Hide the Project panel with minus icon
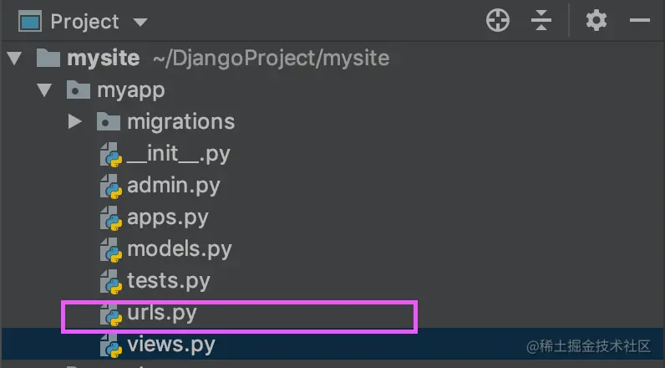Viewport: 665px width, 368px height. point(640,20)
